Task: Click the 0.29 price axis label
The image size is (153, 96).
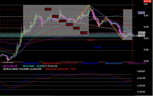Action: click(x=146, y=61)
